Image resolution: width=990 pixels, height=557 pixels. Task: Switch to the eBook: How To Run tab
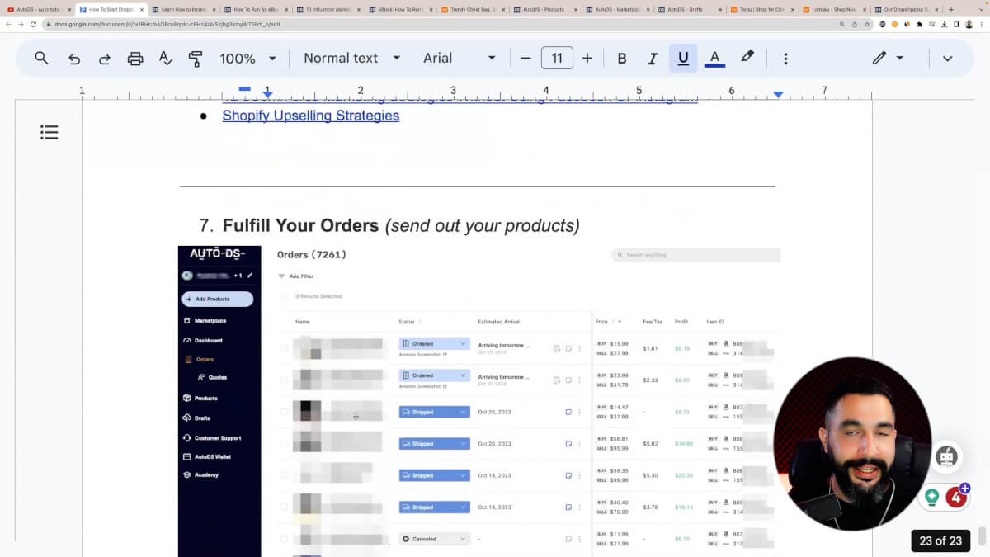tap(401, 10)
